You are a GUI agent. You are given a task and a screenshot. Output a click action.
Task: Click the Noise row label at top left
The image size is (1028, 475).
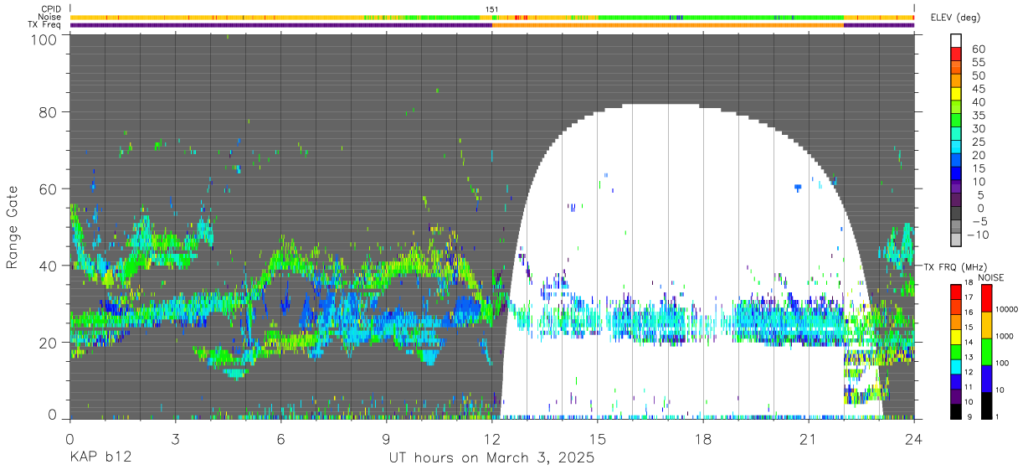[50, 17]
